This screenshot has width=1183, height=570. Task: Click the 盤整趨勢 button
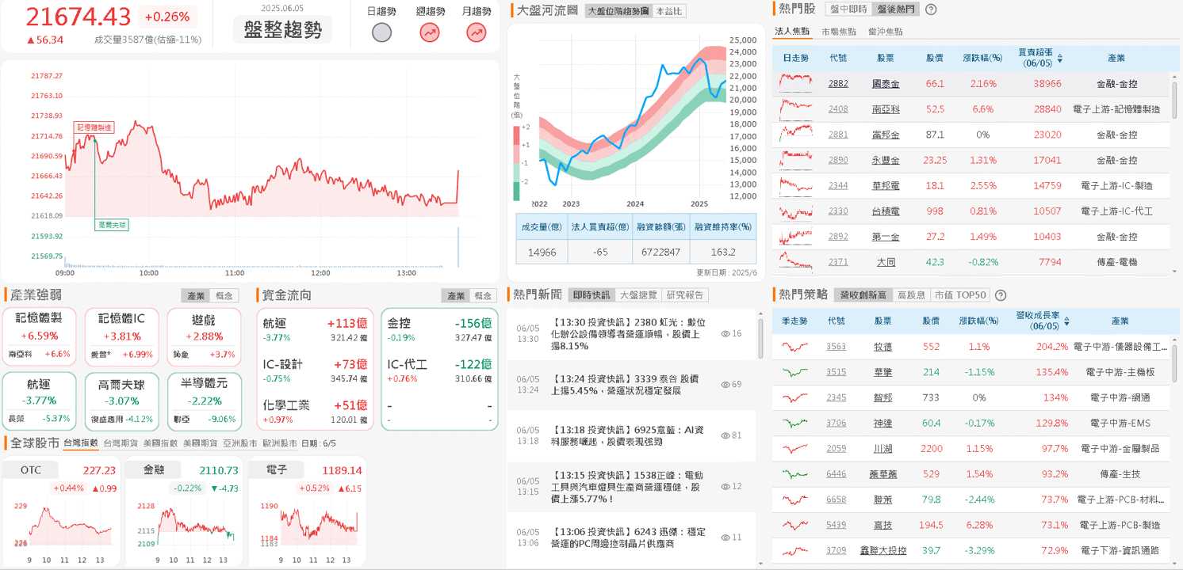coord(283,30)
